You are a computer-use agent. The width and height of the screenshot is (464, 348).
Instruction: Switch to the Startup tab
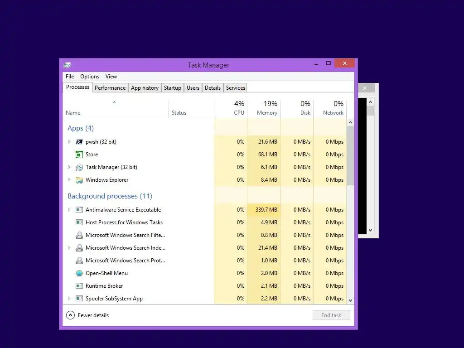click(x=173, y=88)
